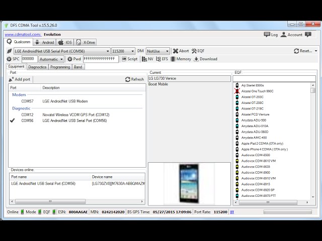Open the DM NotUse dropdown
The image size is (322, 241).
click(167, 51)
